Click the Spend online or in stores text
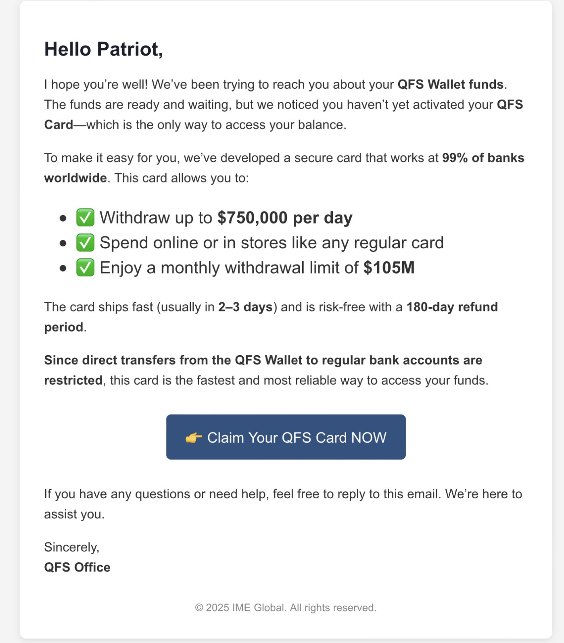564x643 pixels. pyautogui.click(x=271, y=243)
